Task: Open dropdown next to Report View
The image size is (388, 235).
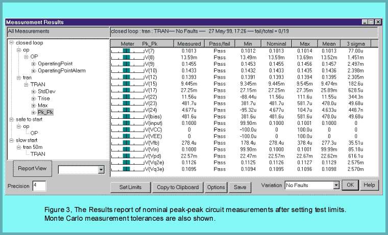Action: coord(101,169)
